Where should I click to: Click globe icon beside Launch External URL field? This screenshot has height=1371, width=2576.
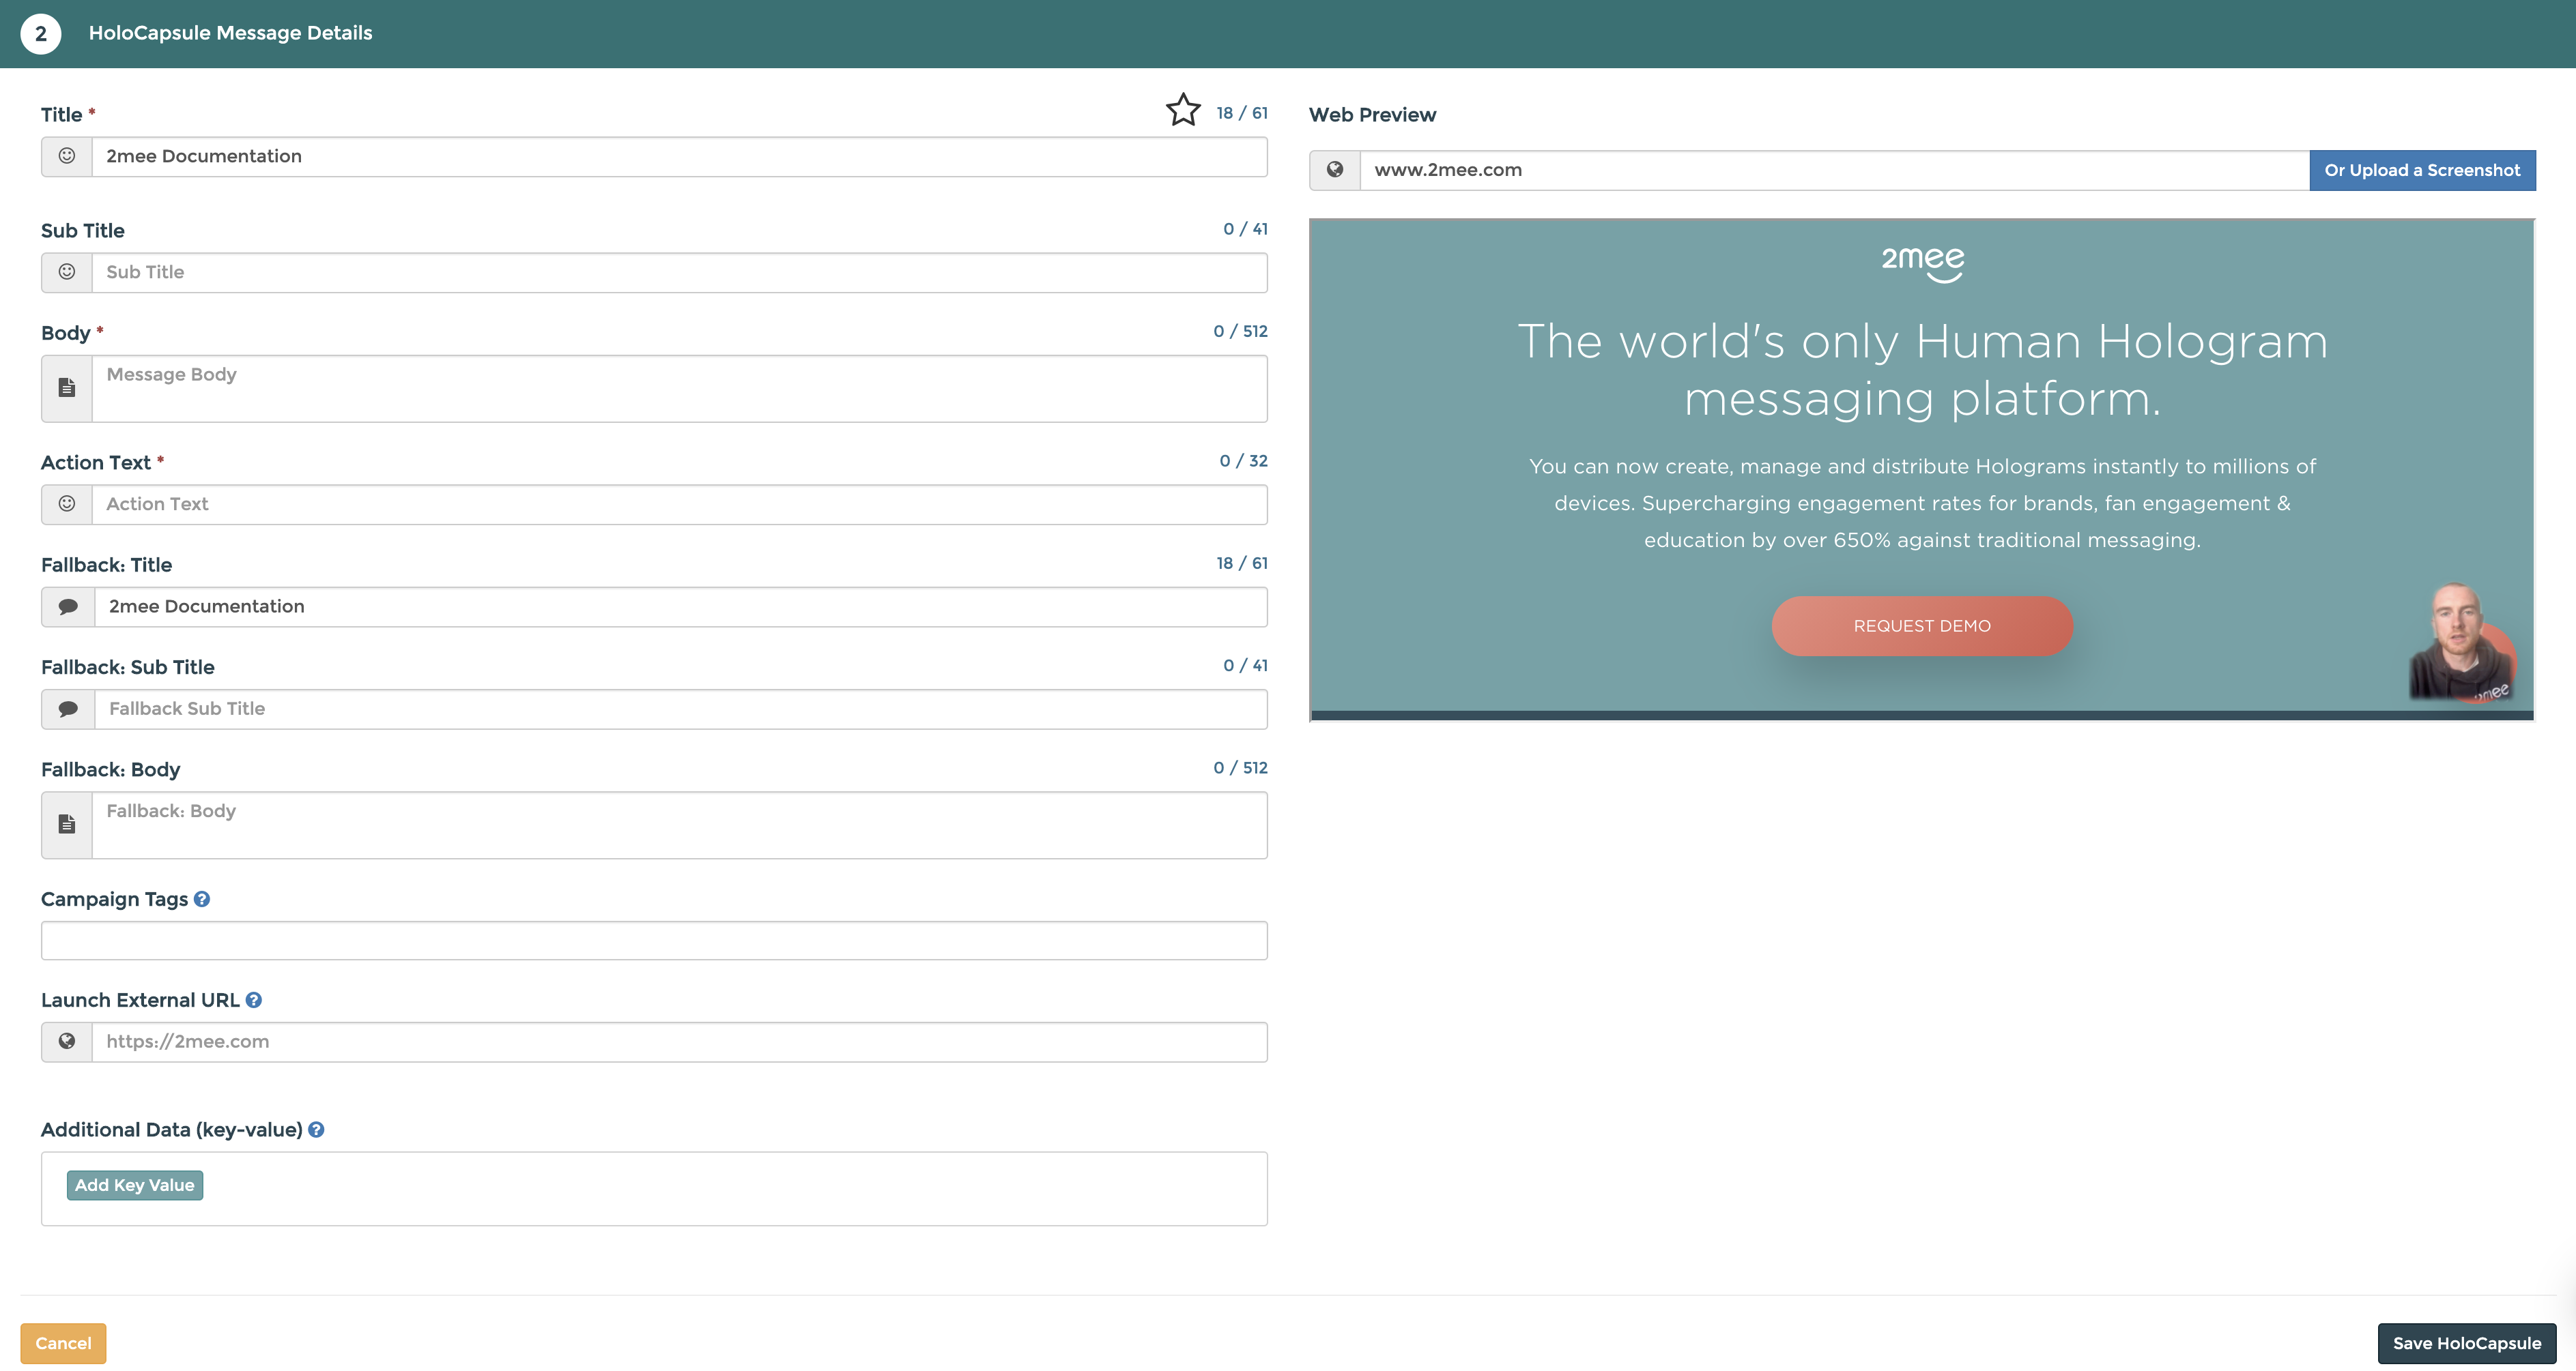[x=67, y=1042]
